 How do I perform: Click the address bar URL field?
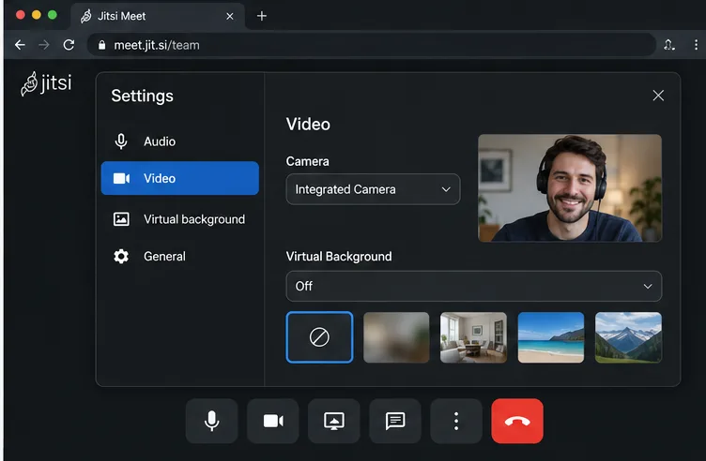[x=371, y=45]
